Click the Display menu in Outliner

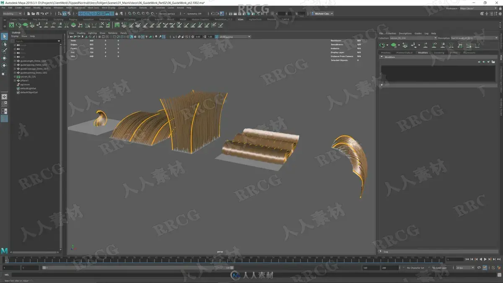click(15, 36)
